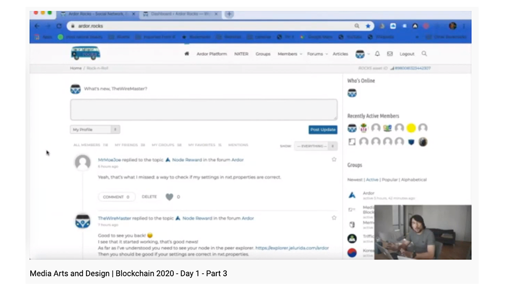Open the Other Bookmarks folder
The height and width of the screenshot is (287, 510).
tap(446, 37)
